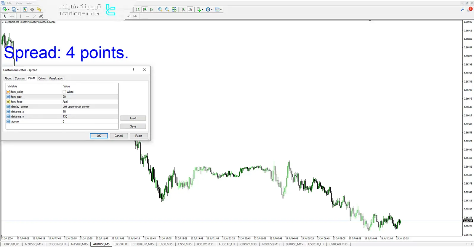Select the arrow cursor tool
The width and height of the screenshot is (474, 247).
click(5, 16)
